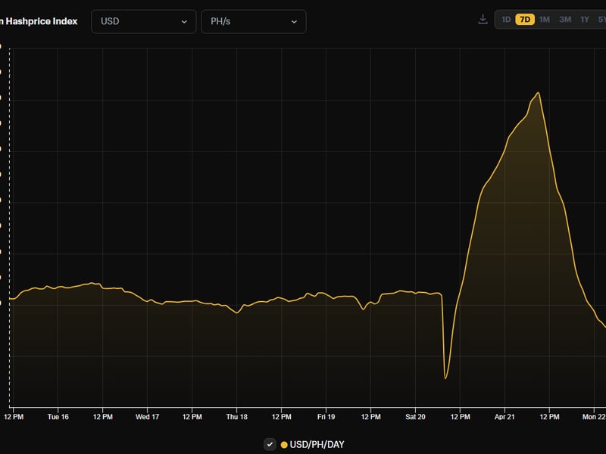Click the chevron arrow in USD selector
The height and width of the screenshot is (454, 606).
tap(184, 22)
